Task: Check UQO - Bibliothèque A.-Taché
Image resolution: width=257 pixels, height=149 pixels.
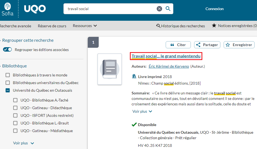Action: pyautogui.click(x=15, y=100)
